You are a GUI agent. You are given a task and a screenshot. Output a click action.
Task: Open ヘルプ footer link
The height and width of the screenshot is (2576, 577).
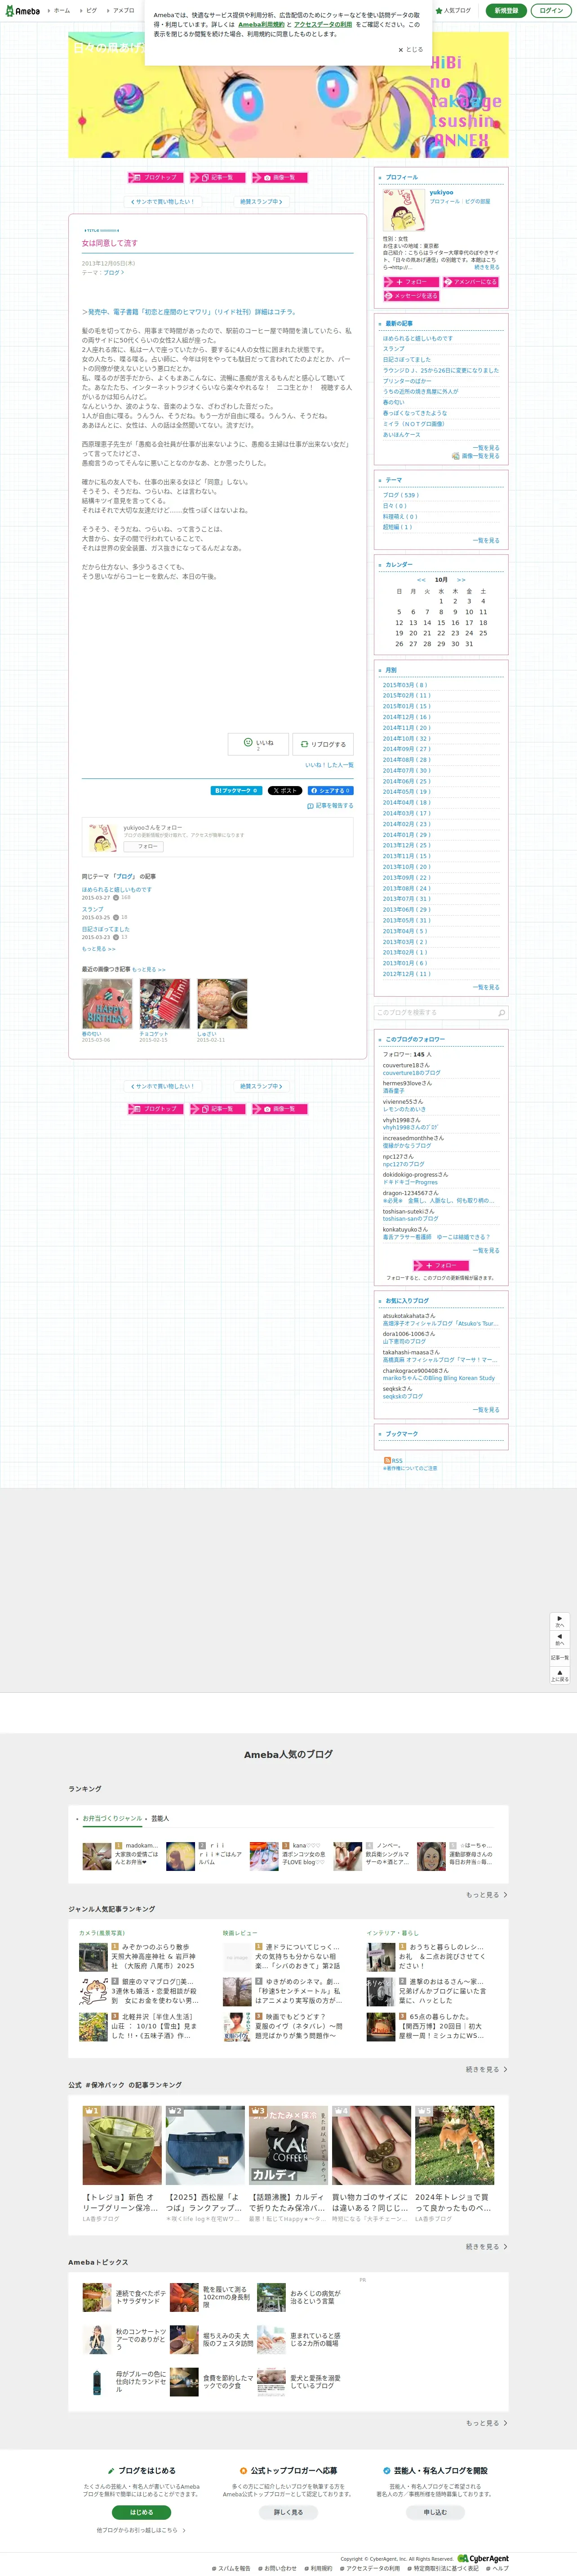(x=497, y=2568)
